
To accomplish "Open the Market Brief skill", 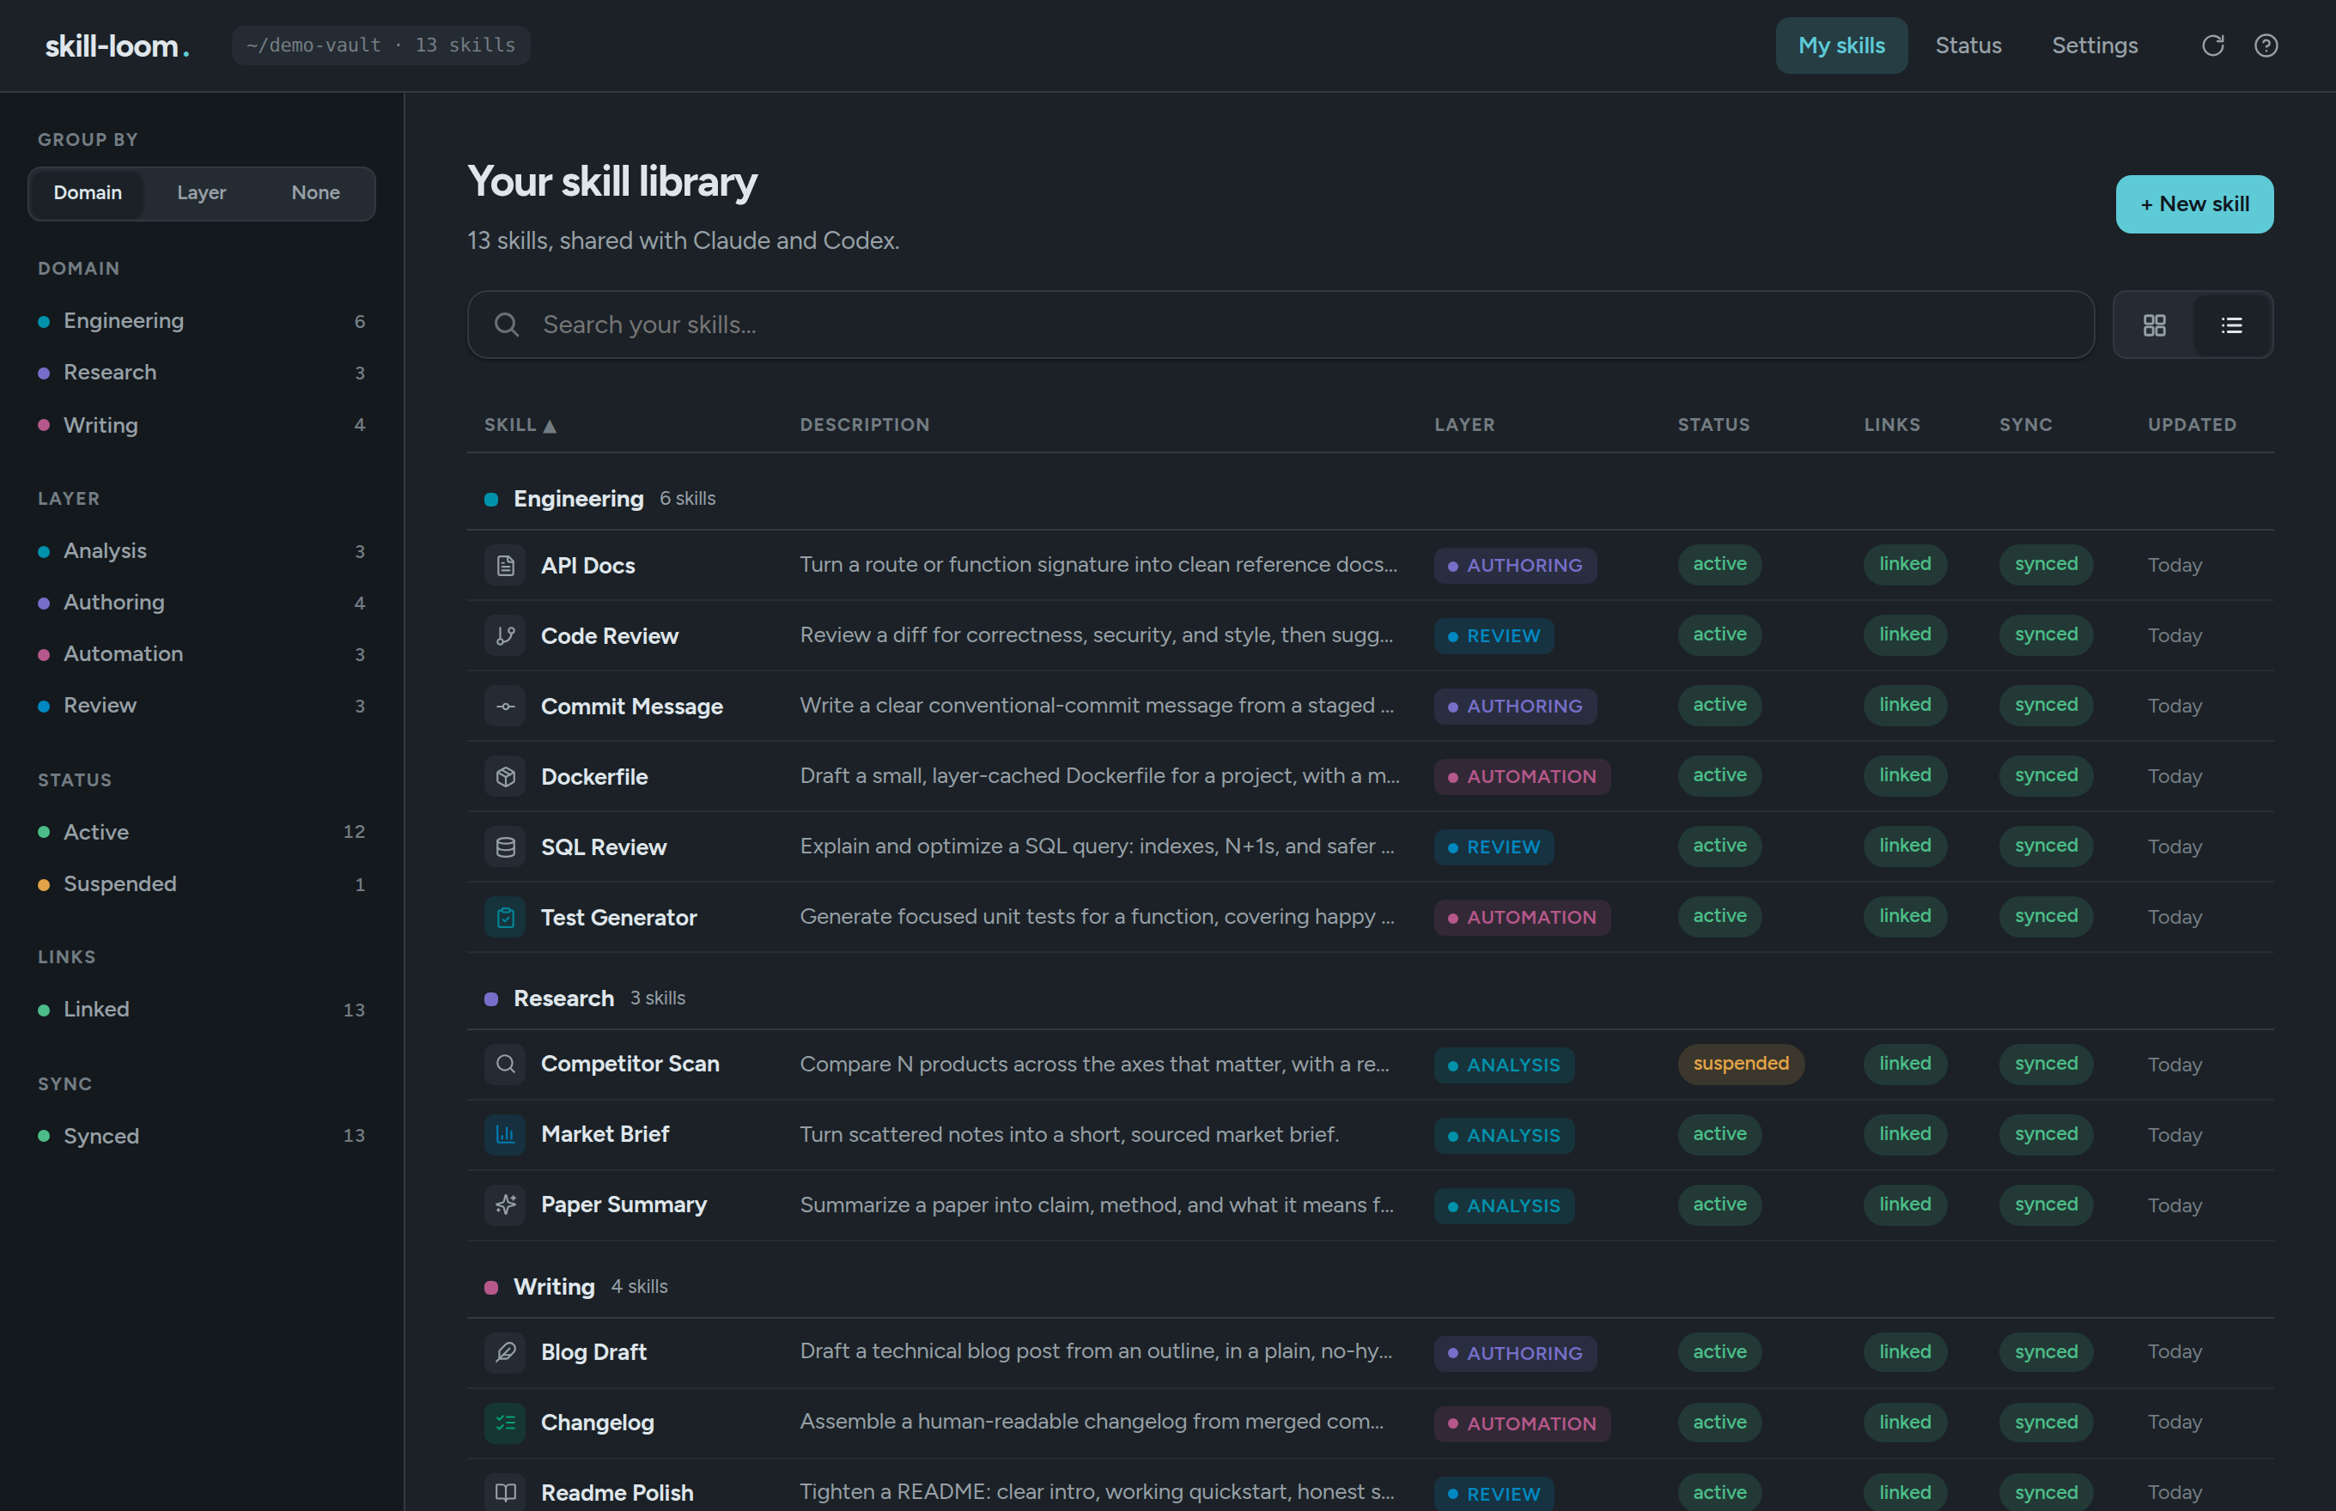I will (x=605, y=1134).
